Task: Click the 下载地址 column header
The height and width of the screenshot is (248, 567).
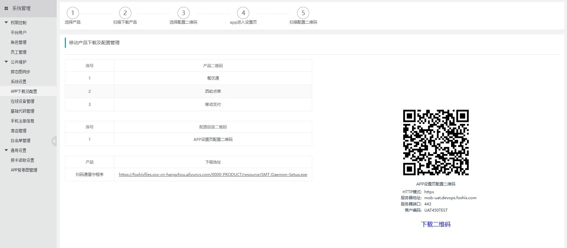Action: tap(213, 162)
